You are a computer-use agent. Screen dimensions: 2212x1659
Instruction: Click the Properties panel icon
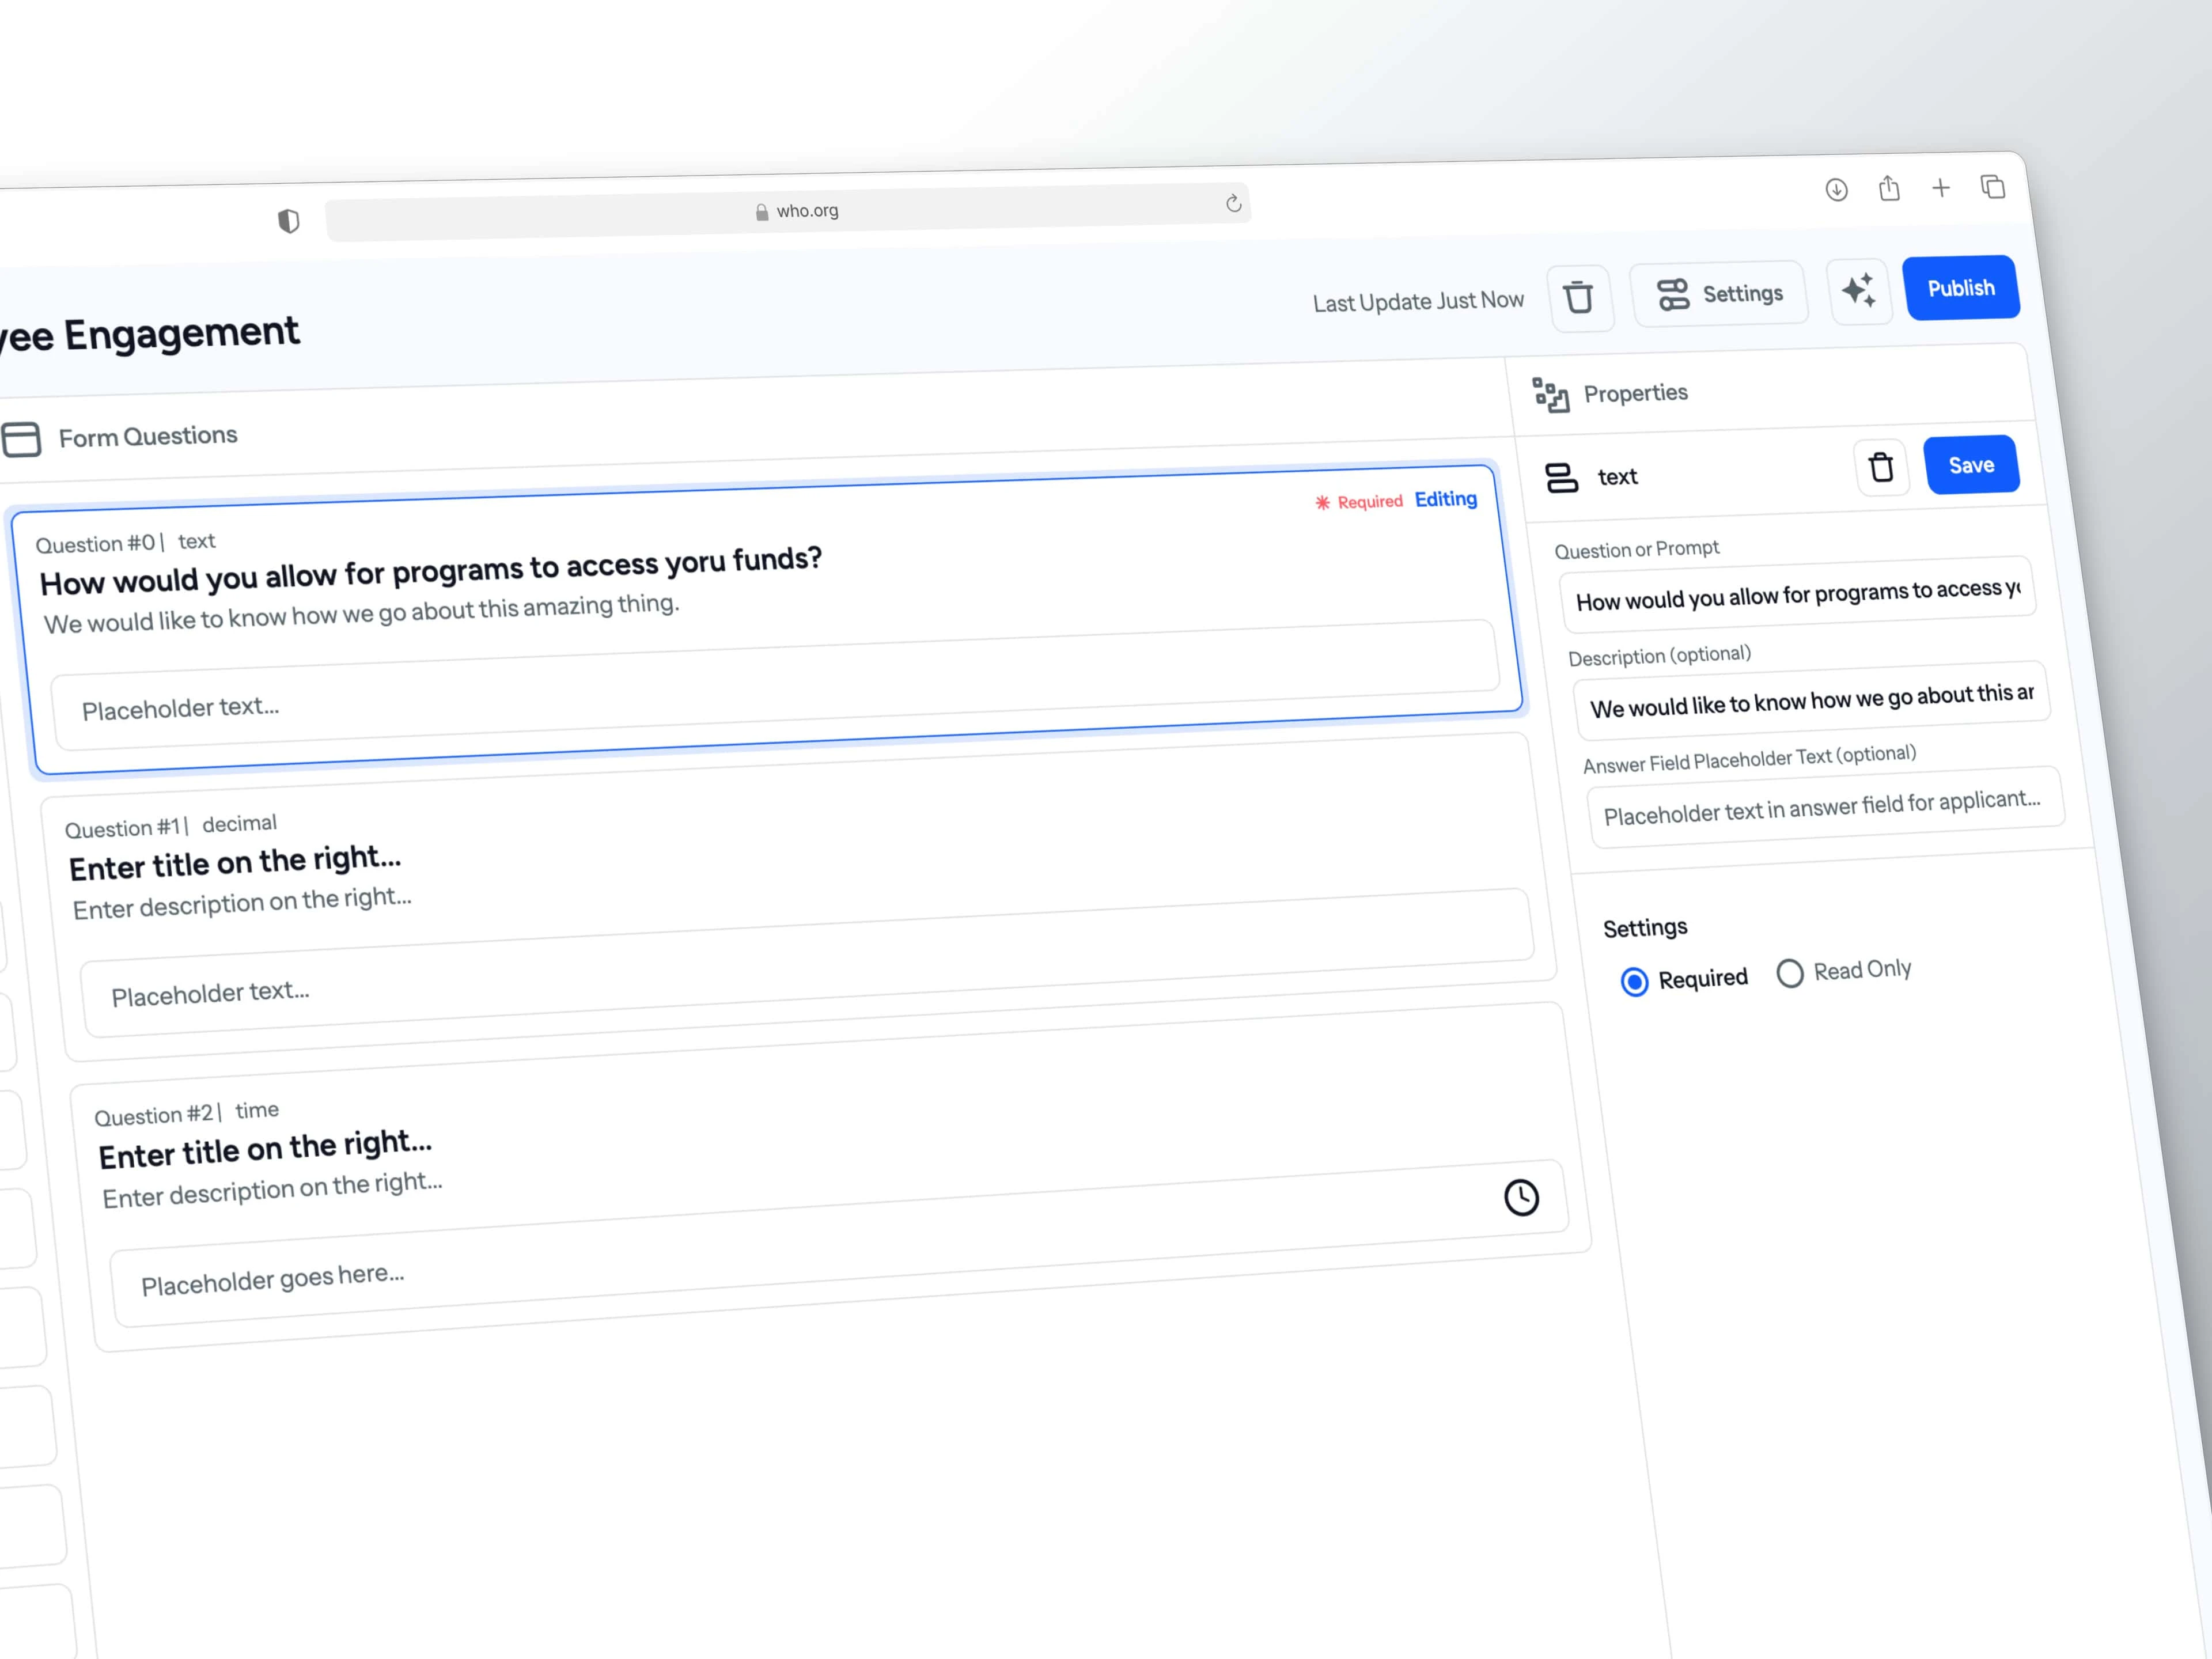point(1551,395)
